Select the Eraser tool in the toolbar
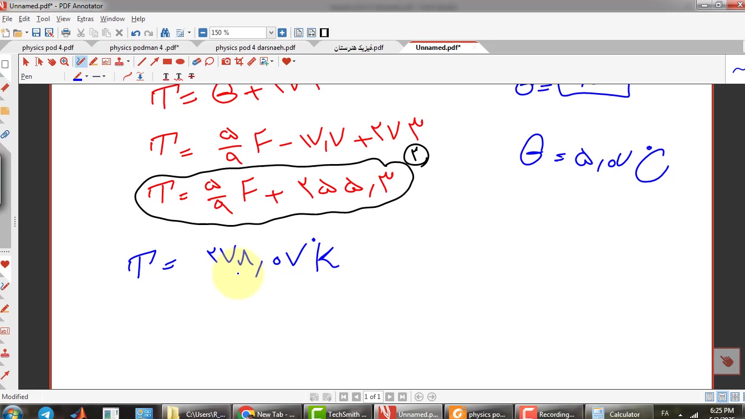 196,62
